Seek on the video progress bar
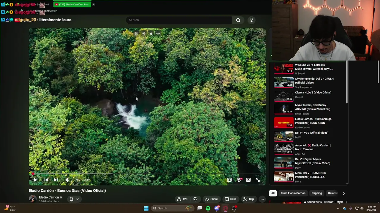This screenshot has width=380, height=213. pyautogui.click(x=147, y=174)
